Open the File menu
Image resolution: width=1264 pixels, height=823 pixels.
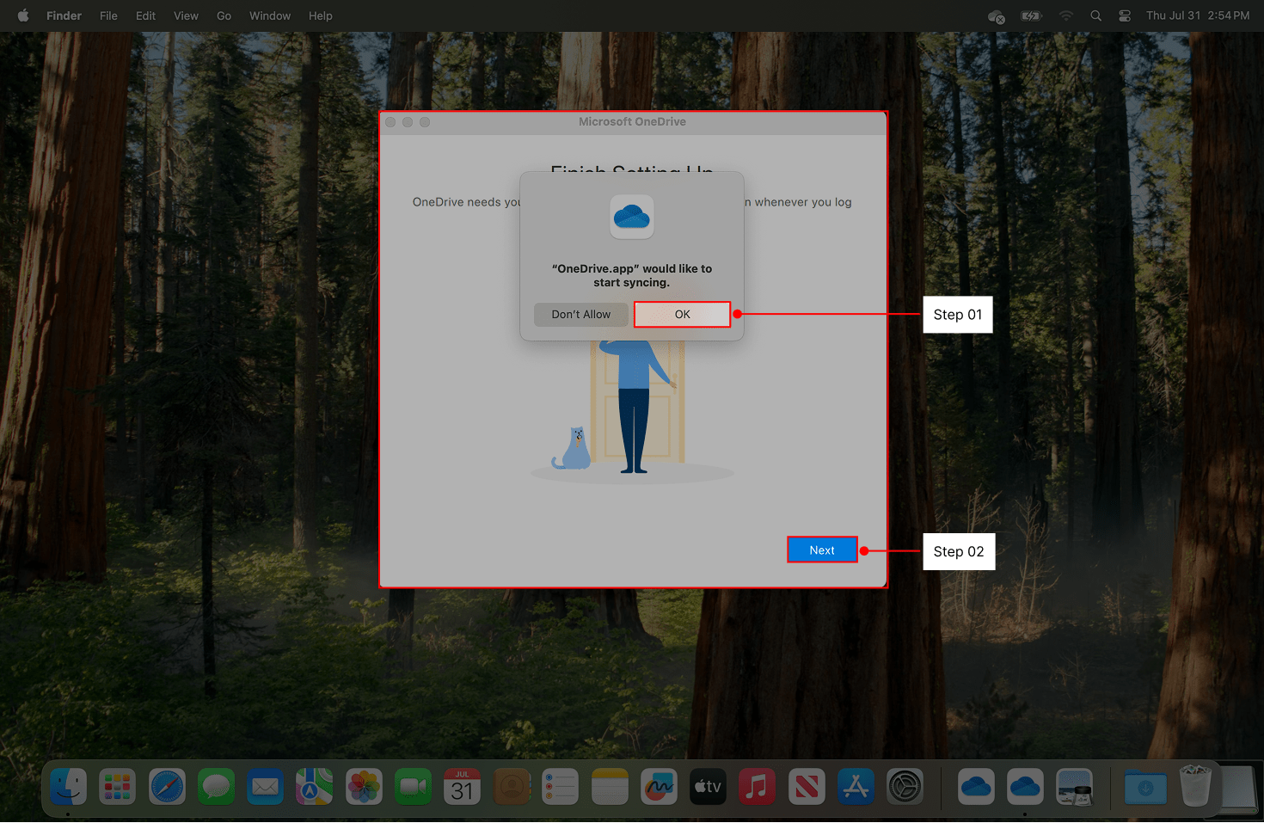click(x=108, y=16)
